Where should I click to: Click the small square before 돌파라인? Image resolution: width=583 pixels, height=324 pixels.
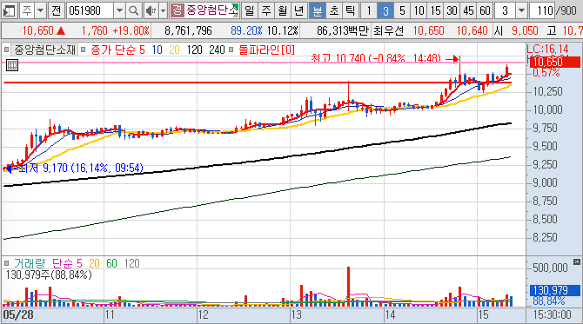231,50
